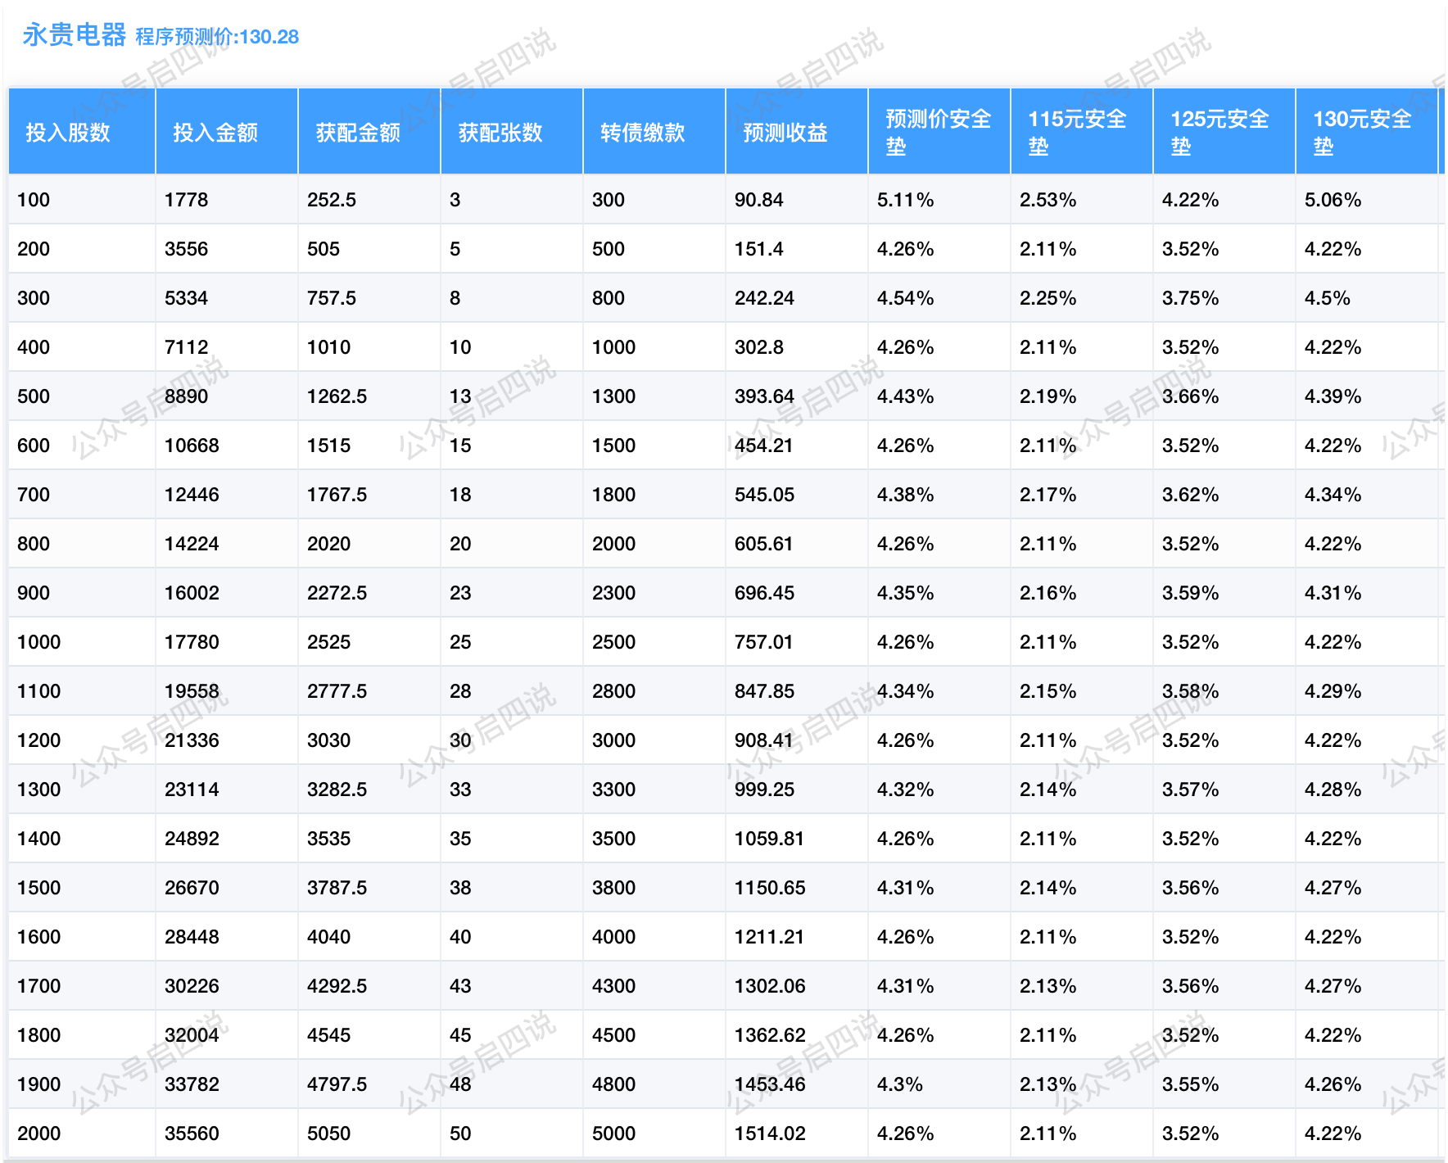Click the 投入股数 column header
1448x1163 pixels.
click(x=68, y=133)
